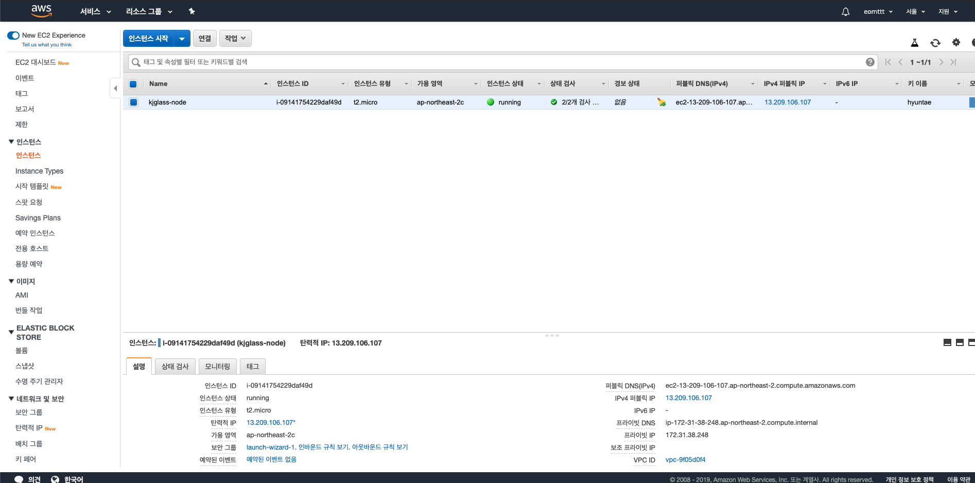Click 개인 정보 보호 정책 footer link
Screen dimensions: 975x483
coord(910,479)
